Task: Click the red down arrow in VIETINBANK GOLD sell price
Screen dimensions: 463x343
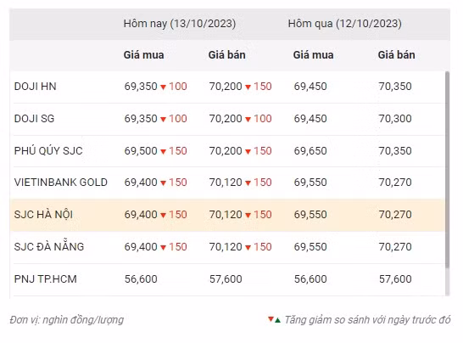Action: [248, 183]
